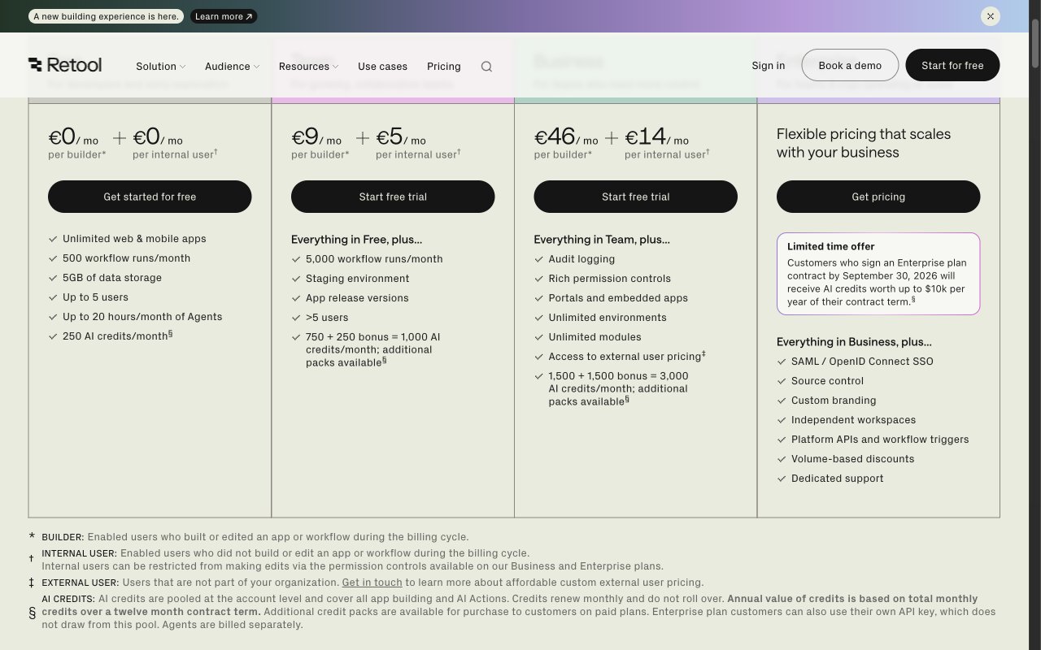Click checkmark beside Custom branding
Image resolution: width=1041 pixels, height=650 pixels.
pos(782,401)
